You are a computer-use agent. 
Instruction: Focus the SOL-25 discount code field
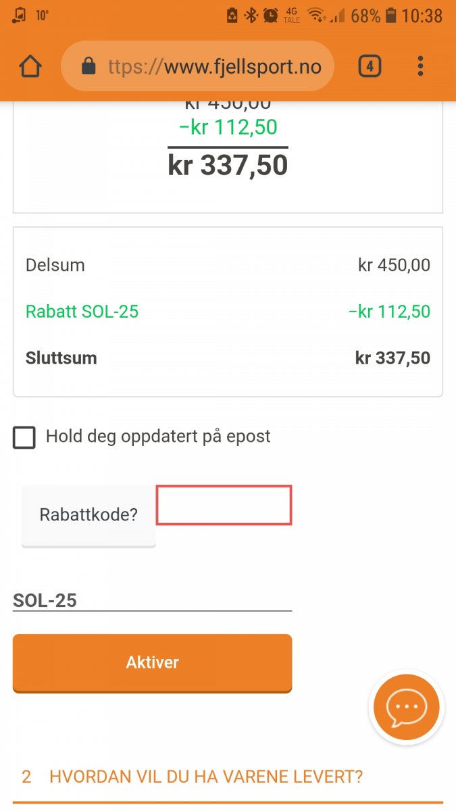(152, 599)
